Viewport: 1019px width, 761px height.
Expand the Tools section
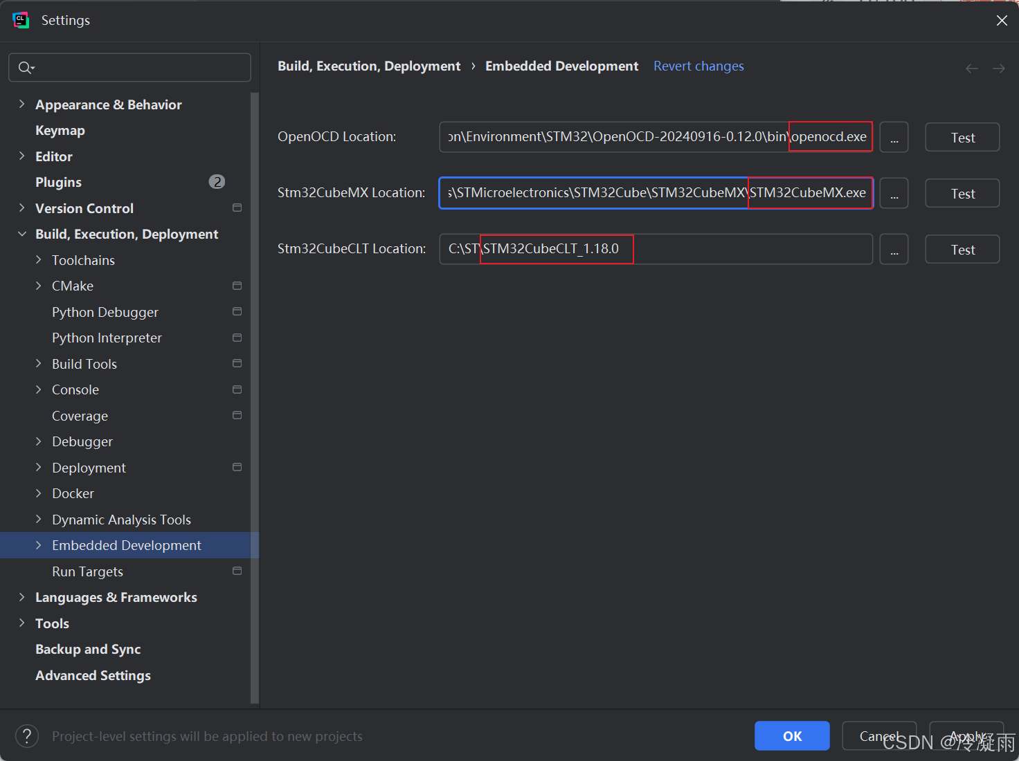[21, 623]
